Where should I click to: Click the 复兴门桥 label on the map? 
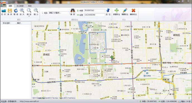click(35, 66)
